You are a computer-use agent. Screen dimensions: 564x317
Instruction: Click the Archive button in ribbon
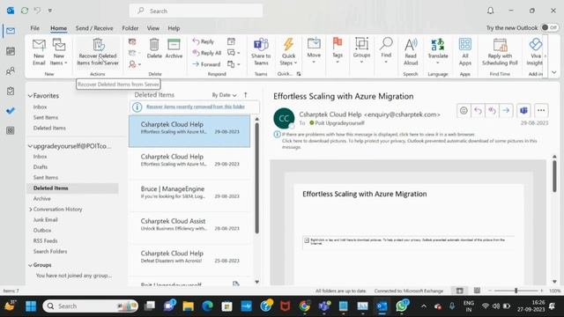(174, 48)
